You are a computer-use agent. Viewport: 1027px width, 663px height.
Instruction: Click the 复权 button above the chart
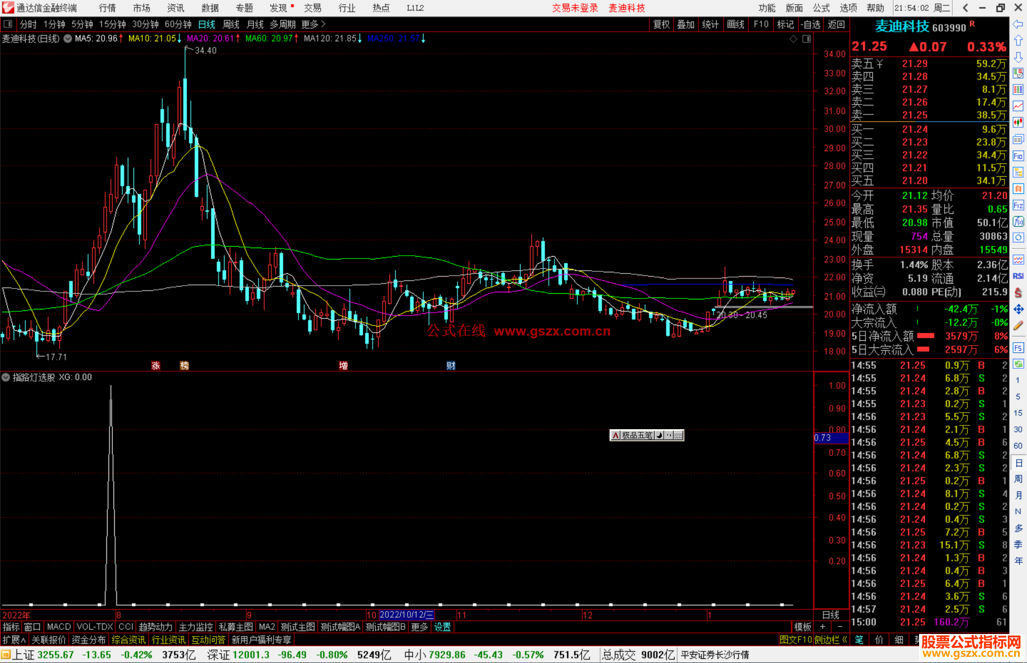[661, 24]
